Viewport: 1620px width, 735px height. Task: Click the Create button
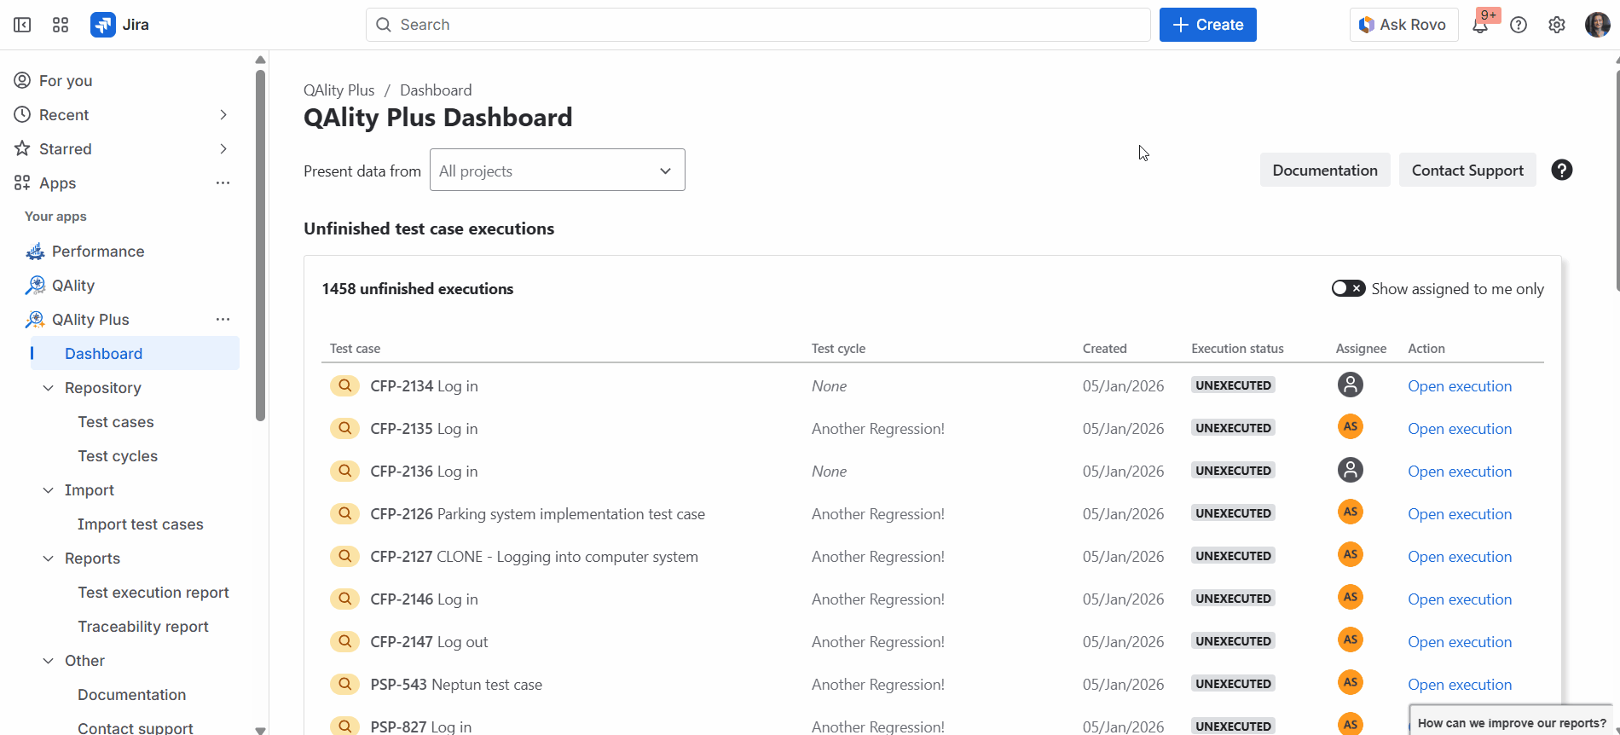coord(1208,25)
